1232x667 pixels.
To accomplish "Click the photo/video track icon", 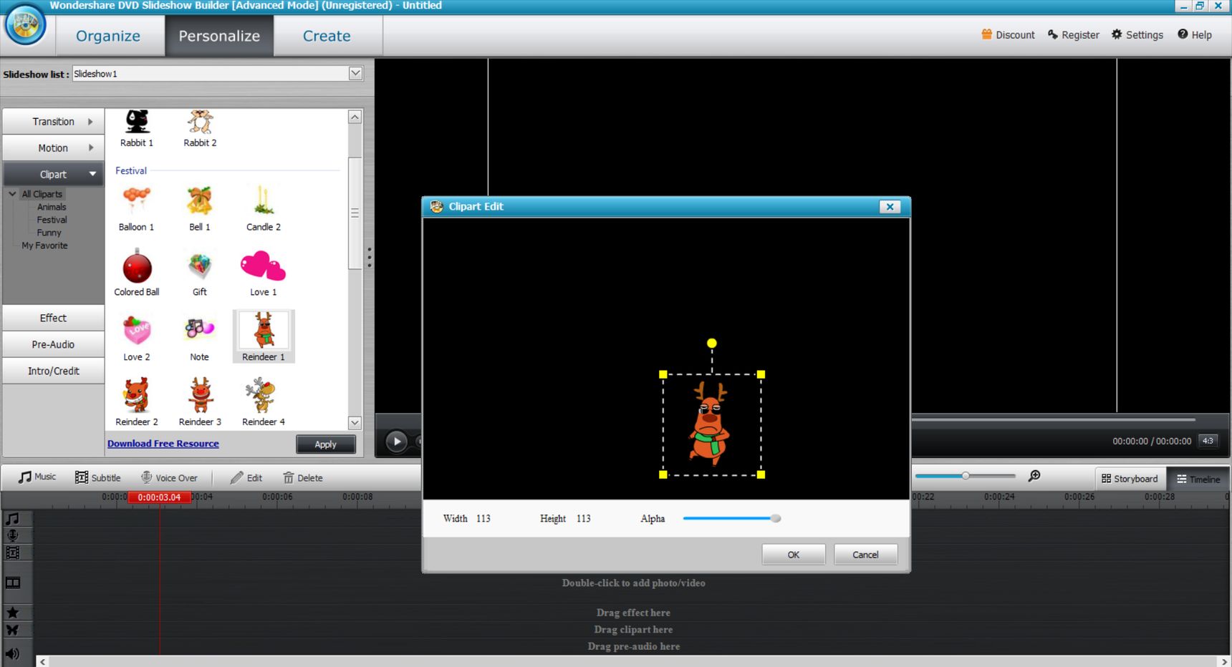I will click(x=12, y=583).
